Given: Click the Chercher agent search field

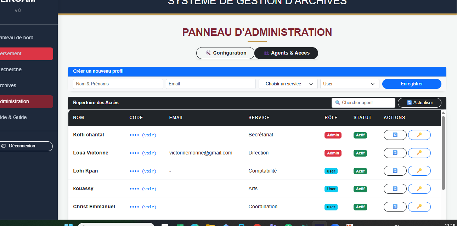Looking at the screenshot, I should (x=363, y=103).
